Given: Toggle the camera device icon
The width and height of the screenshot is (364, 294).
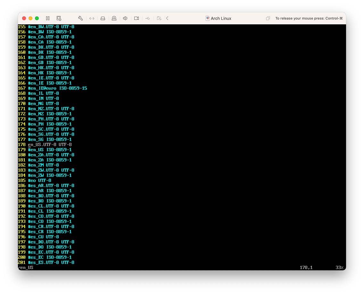Looking at the screenshot, I should pos(136,18).
